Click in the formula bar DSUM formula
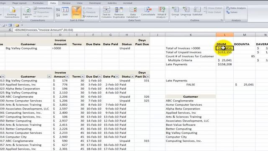The image size is (268, 151). [44, 30]
